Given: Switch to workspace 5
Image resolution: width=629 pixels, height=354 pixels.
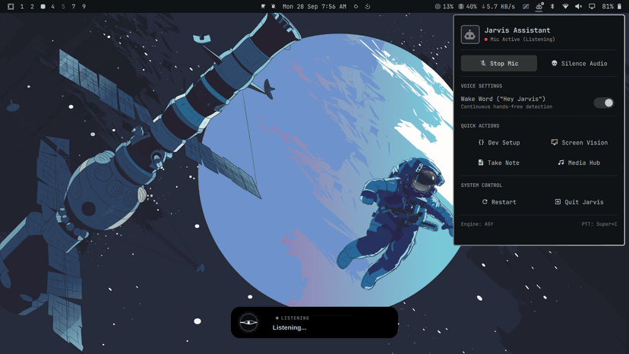Looking at the screenshot, I should tap(63, 6).
